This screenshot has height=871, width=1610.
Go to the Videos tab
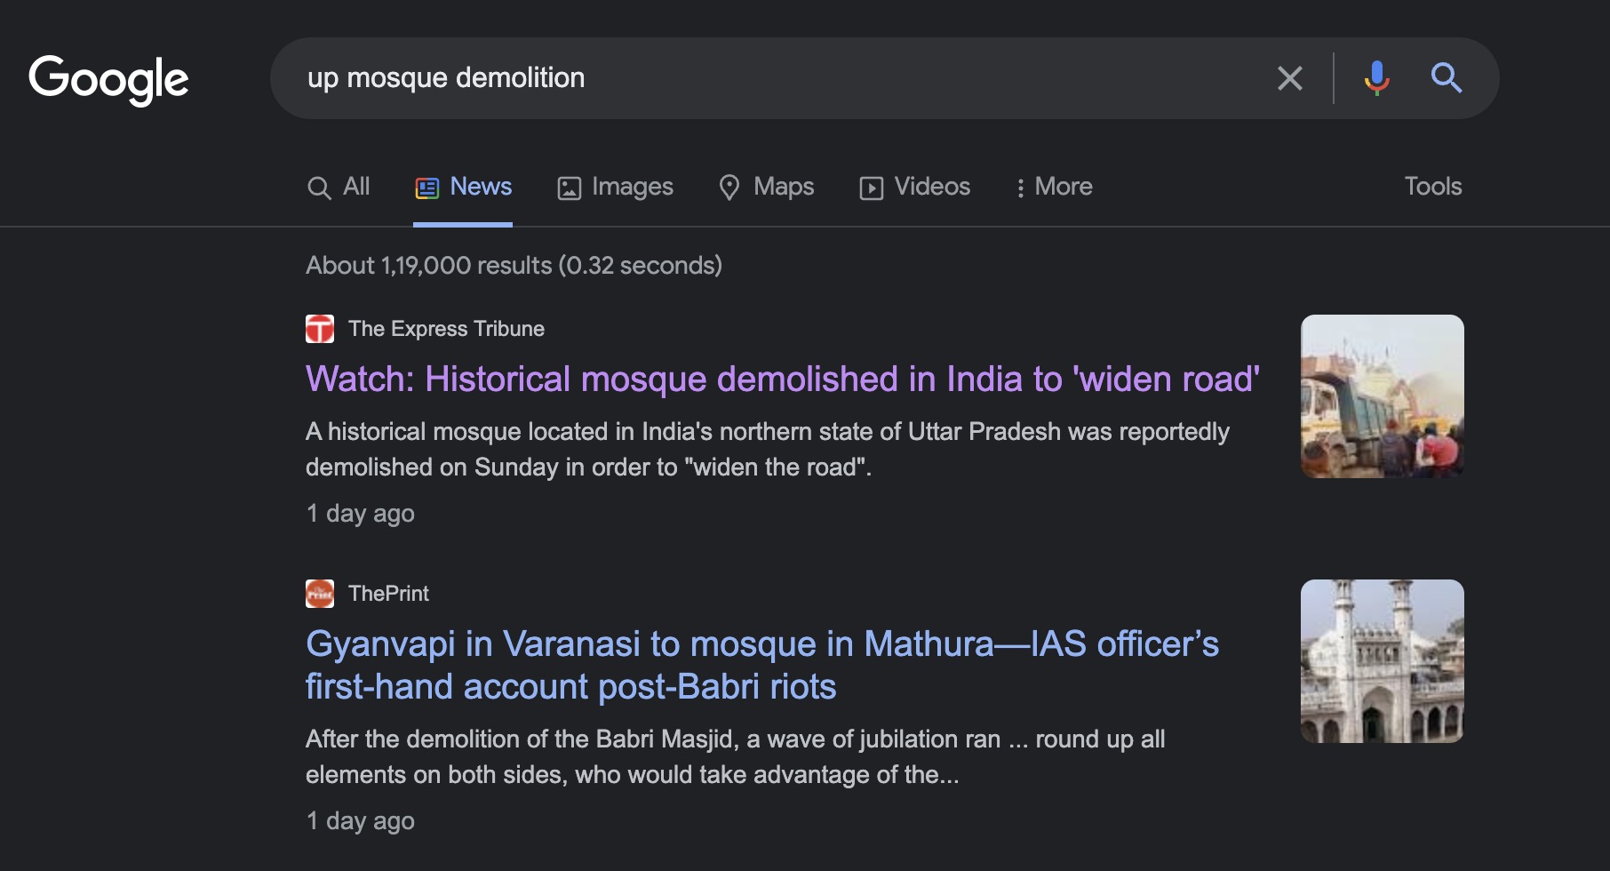pos(914,187)
